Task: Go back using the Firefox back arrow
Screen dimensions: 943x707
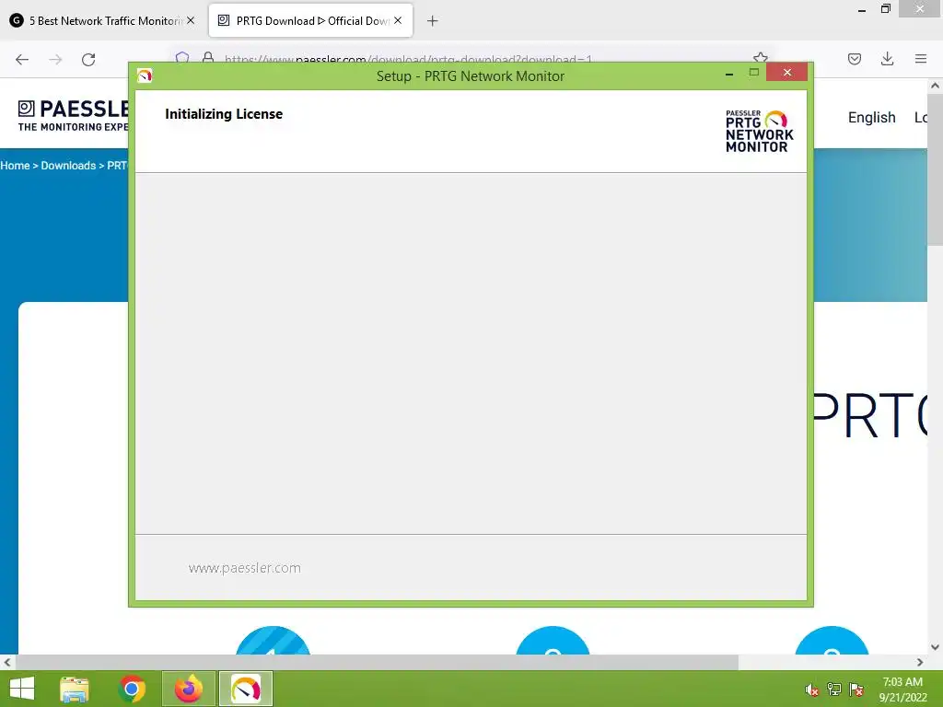Action: pyautogui.click(x=22, y=60)
